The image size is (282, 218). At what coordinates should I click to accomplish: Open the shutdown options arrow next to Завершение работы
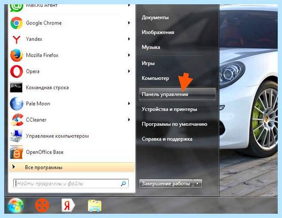click(197, 184)
